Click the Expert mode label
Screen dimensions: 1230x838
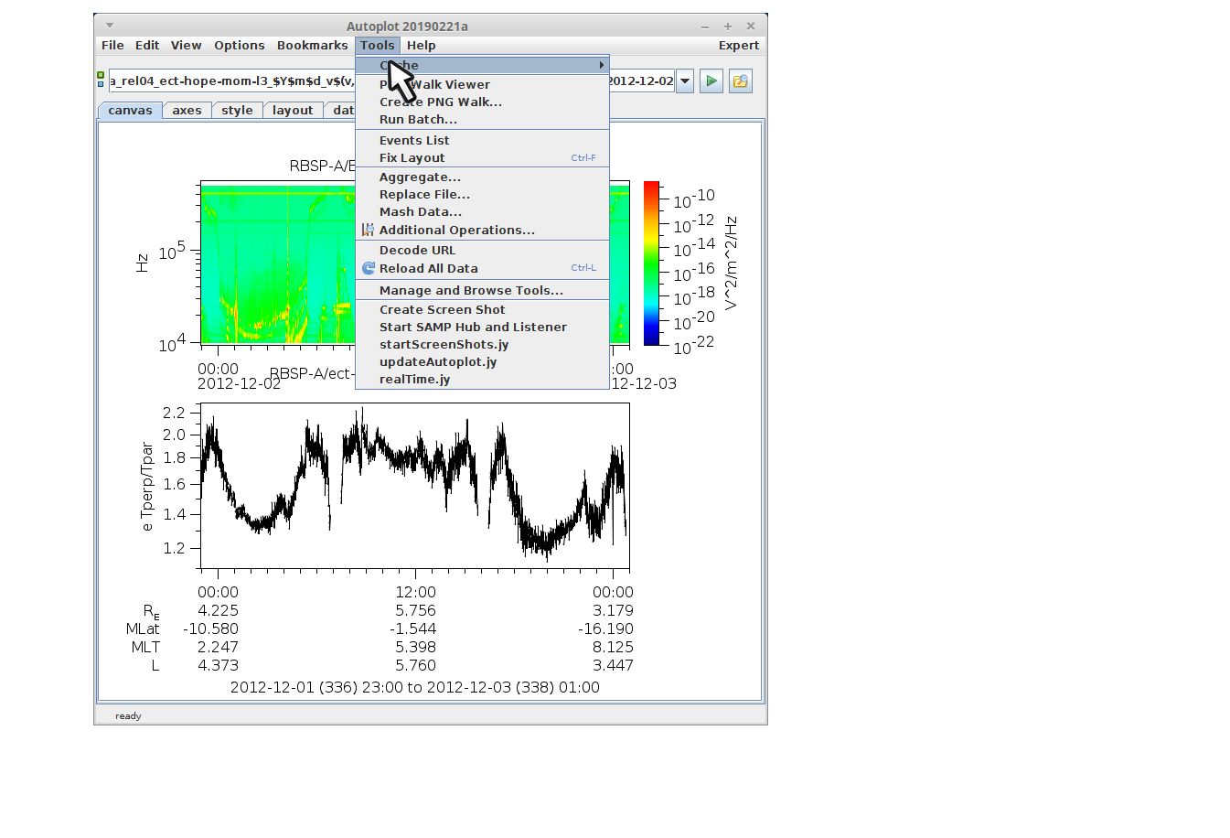738,46
